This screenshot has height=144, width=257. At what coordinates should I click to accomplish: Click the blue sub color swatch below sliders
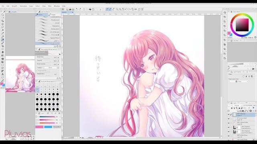tap(48, 127)
